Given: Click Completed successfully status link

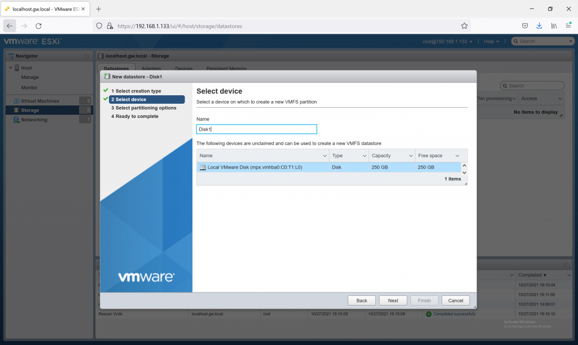Looking at the screenshot, I should (454, 314).
